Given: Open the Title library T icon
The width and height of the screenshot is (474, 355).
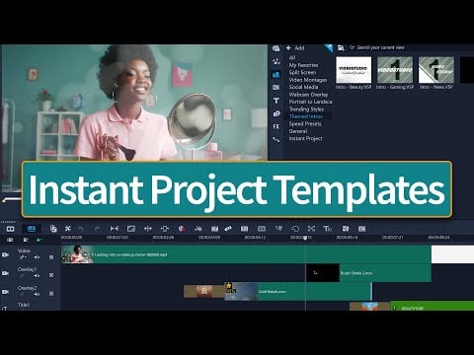Looking at the screenshot, I should pyautogui.click(x=276, y=101).
